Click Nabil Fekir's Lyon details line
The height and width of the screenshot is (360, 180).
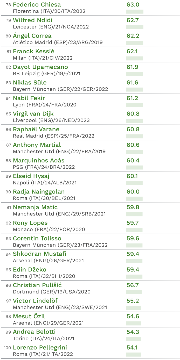coord(44,105)
